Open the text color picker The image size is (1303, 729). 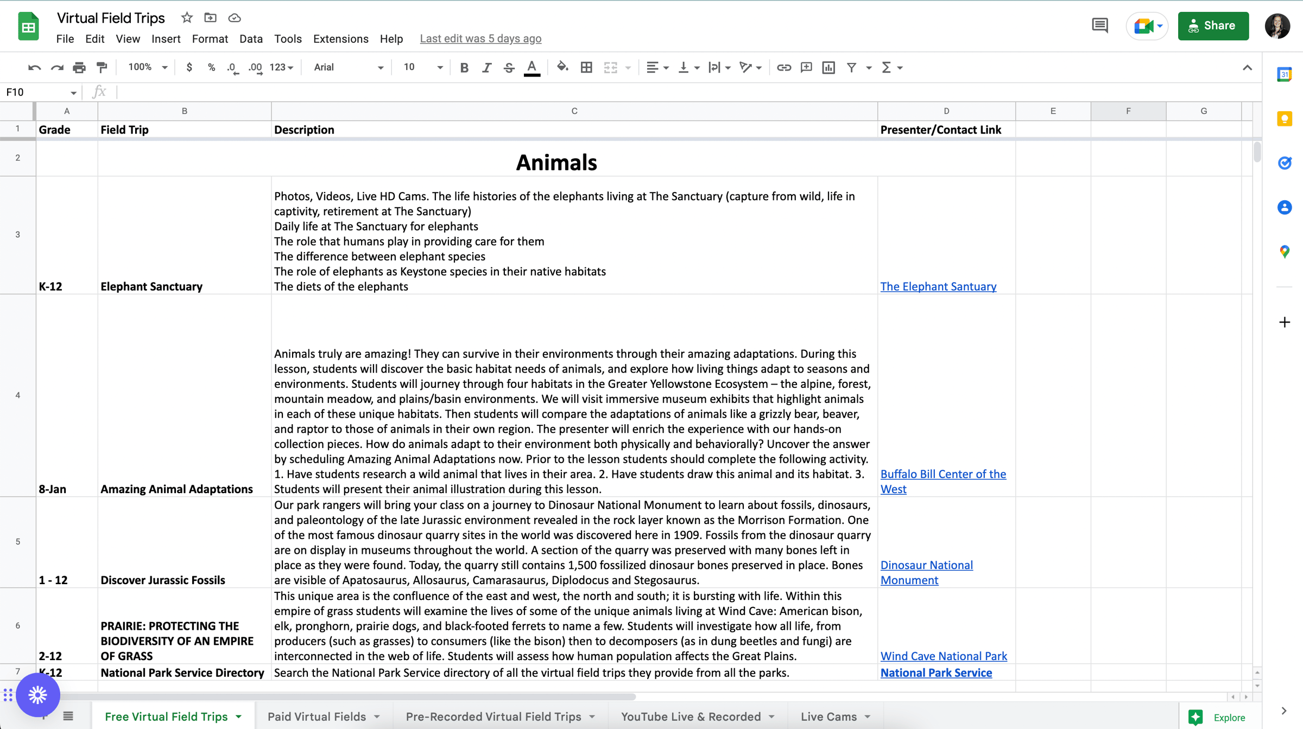click(x=532, y=68)
